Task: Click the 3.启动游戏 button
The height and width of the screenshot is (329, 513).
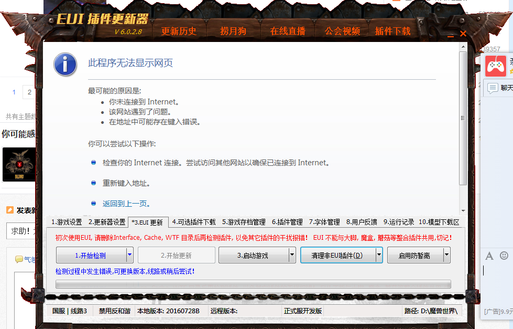Action: tap(253, 255)
